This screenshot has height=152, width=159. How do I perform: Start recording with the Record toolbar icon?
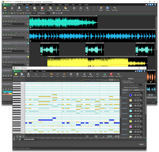click(42, 9)
